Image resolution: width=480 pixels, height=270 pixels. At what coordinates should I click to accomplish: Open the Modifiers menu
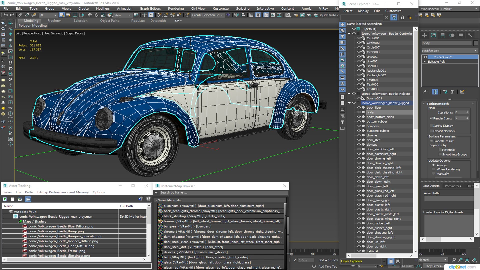tap(103, 8)
